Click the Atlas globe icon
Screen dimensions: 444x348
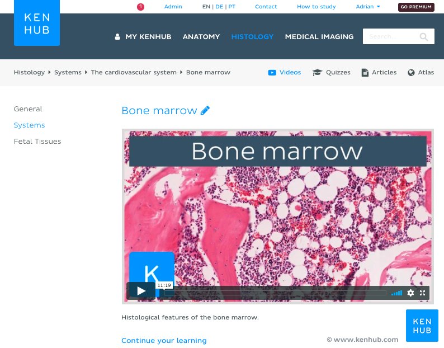411,73
